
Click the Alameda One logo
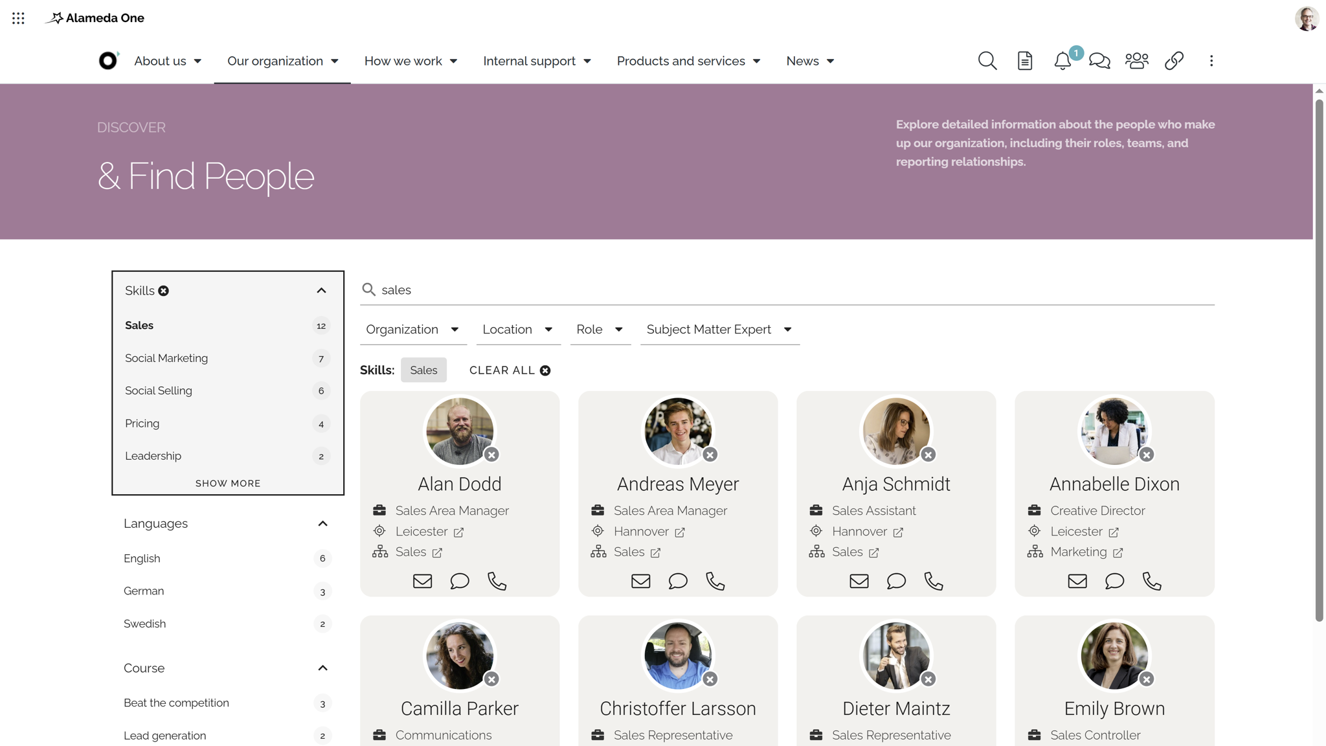tap(95, 18)
